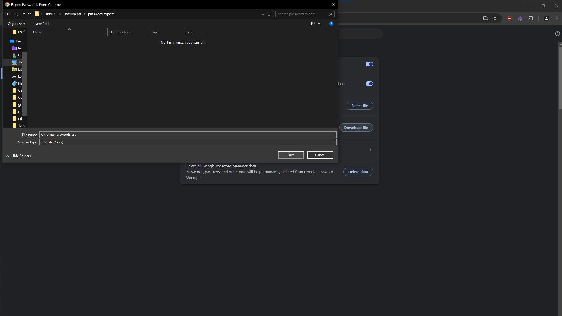Screen dimensions: 562x316
Task: Select the 'gra' folder in sidebar
Action: (17, 104)
